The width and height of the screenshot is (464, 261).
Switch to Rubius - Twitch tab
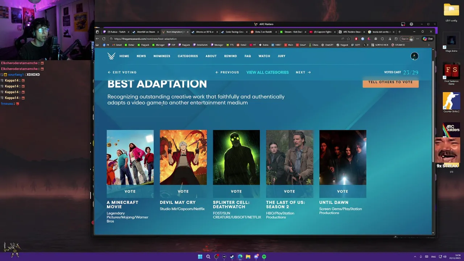coord(116,32)
